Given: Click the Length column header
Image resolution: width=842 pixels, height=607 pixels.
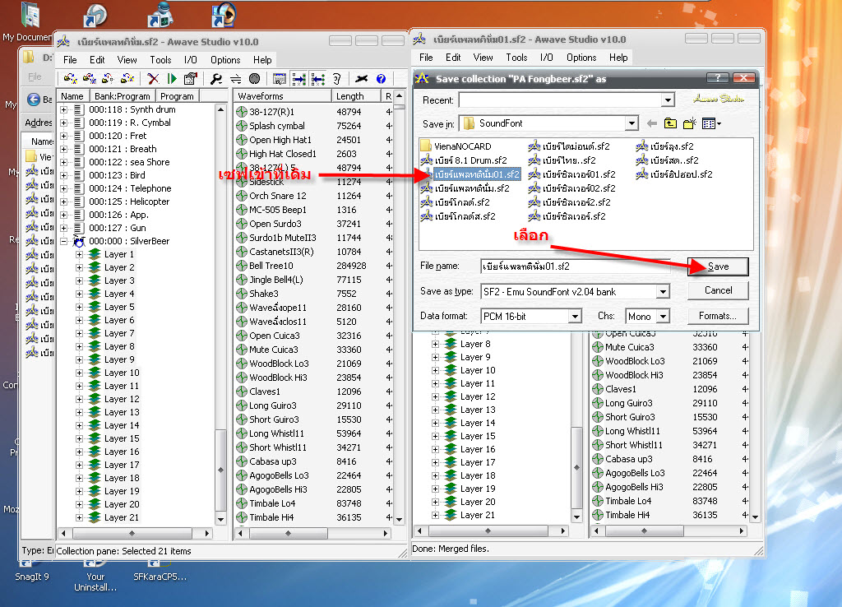Looking at the screenshot, I should click(356, 96).
